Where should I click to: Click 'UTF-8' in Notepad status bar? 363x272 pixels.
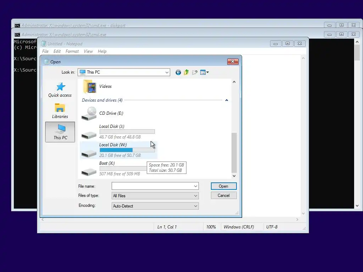click(272, 227)
